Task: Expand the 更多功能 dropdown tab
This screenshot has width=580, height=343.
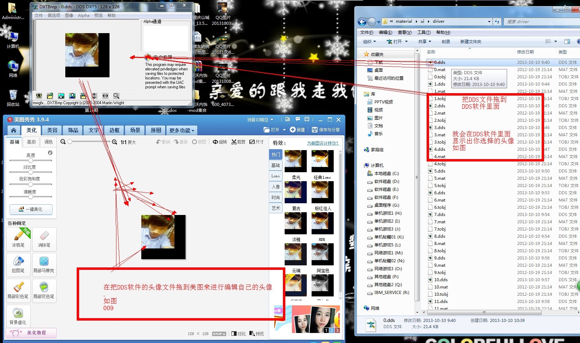Action: tap(182, 130)
